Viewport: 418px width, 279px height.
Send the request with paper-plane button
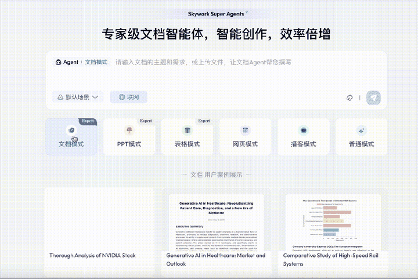point(373,97)
